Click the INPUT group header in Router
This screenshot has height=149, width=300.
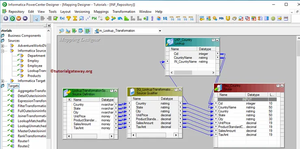point(247,99)
